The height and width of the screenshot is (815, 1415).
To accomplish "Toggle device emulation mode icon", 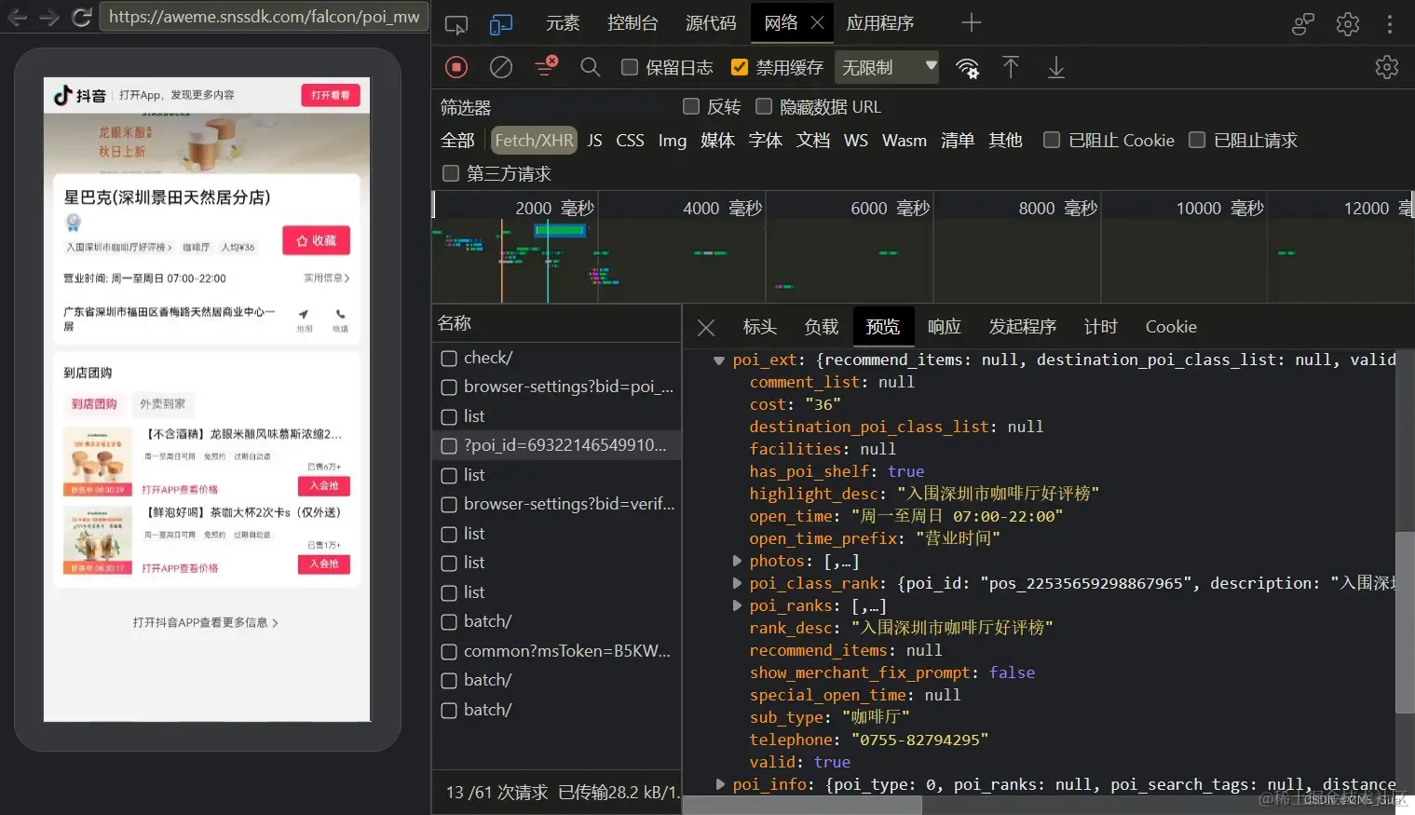I will [501, 23].
